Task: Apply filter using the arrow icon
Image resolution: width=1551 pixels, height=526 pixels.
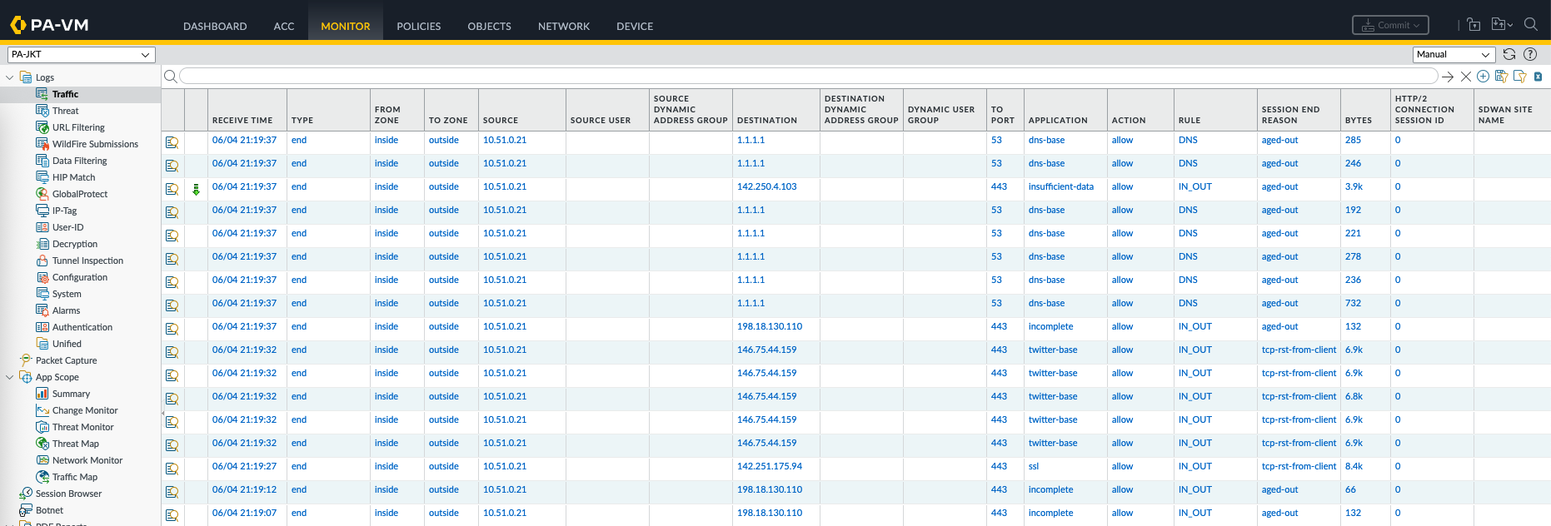Action: (1448, 77)
